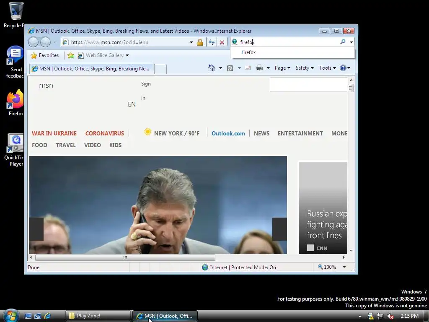Open the Windows Start orb
Screen dimensions: 429x322
tap(11, 316)
